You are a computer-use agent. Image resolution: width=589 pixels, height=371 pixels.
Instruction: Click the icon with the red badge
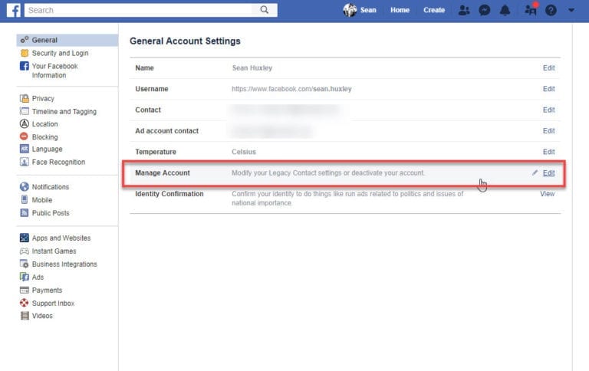[x=531, y=9]
